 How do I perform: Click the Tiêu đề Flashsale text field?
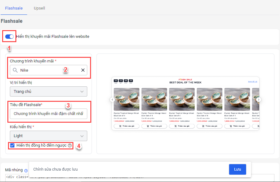pyautogui.click(x=49, y=114)
